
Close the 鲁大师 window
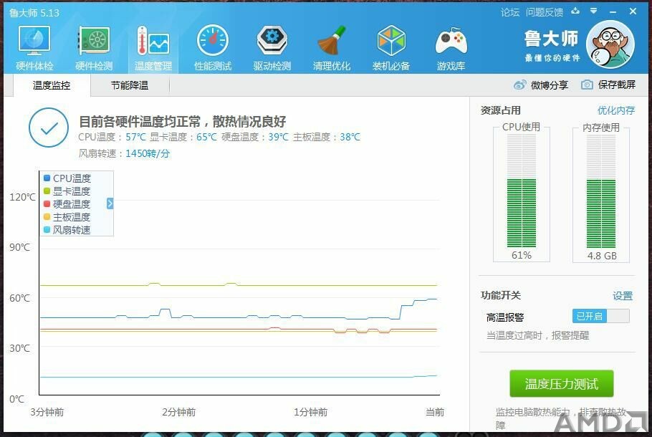[x=633, y=11]
